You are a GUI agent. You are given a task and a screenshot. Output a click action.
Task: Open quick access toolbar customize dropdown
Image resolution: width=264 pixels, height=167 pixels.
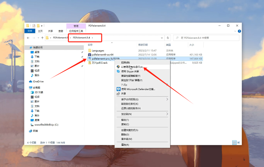(x=42, y=26)
